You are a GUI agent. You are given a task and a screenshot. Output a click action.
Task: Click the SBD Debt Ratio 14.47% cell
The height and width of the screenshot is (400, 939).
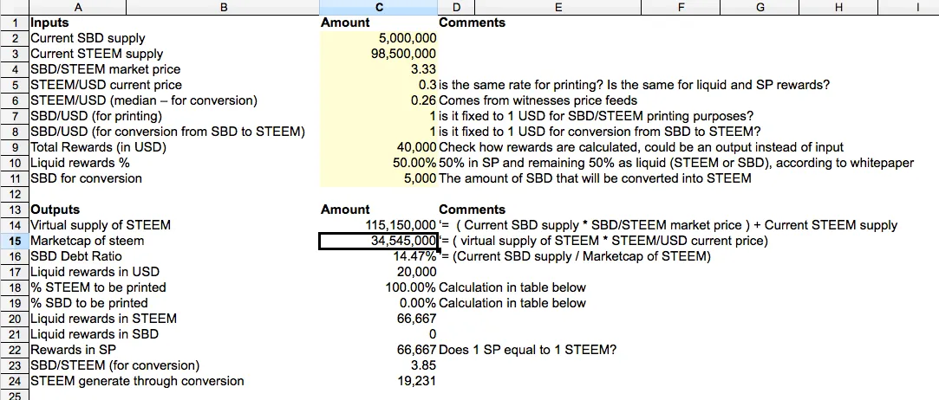tap(379, 256)
